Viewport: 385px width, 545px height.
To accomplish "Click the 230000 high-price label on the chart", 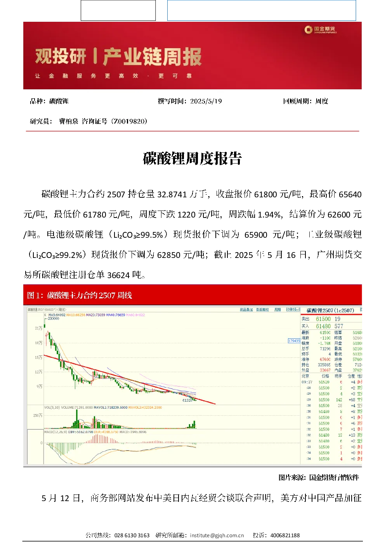I will (53, 319).
